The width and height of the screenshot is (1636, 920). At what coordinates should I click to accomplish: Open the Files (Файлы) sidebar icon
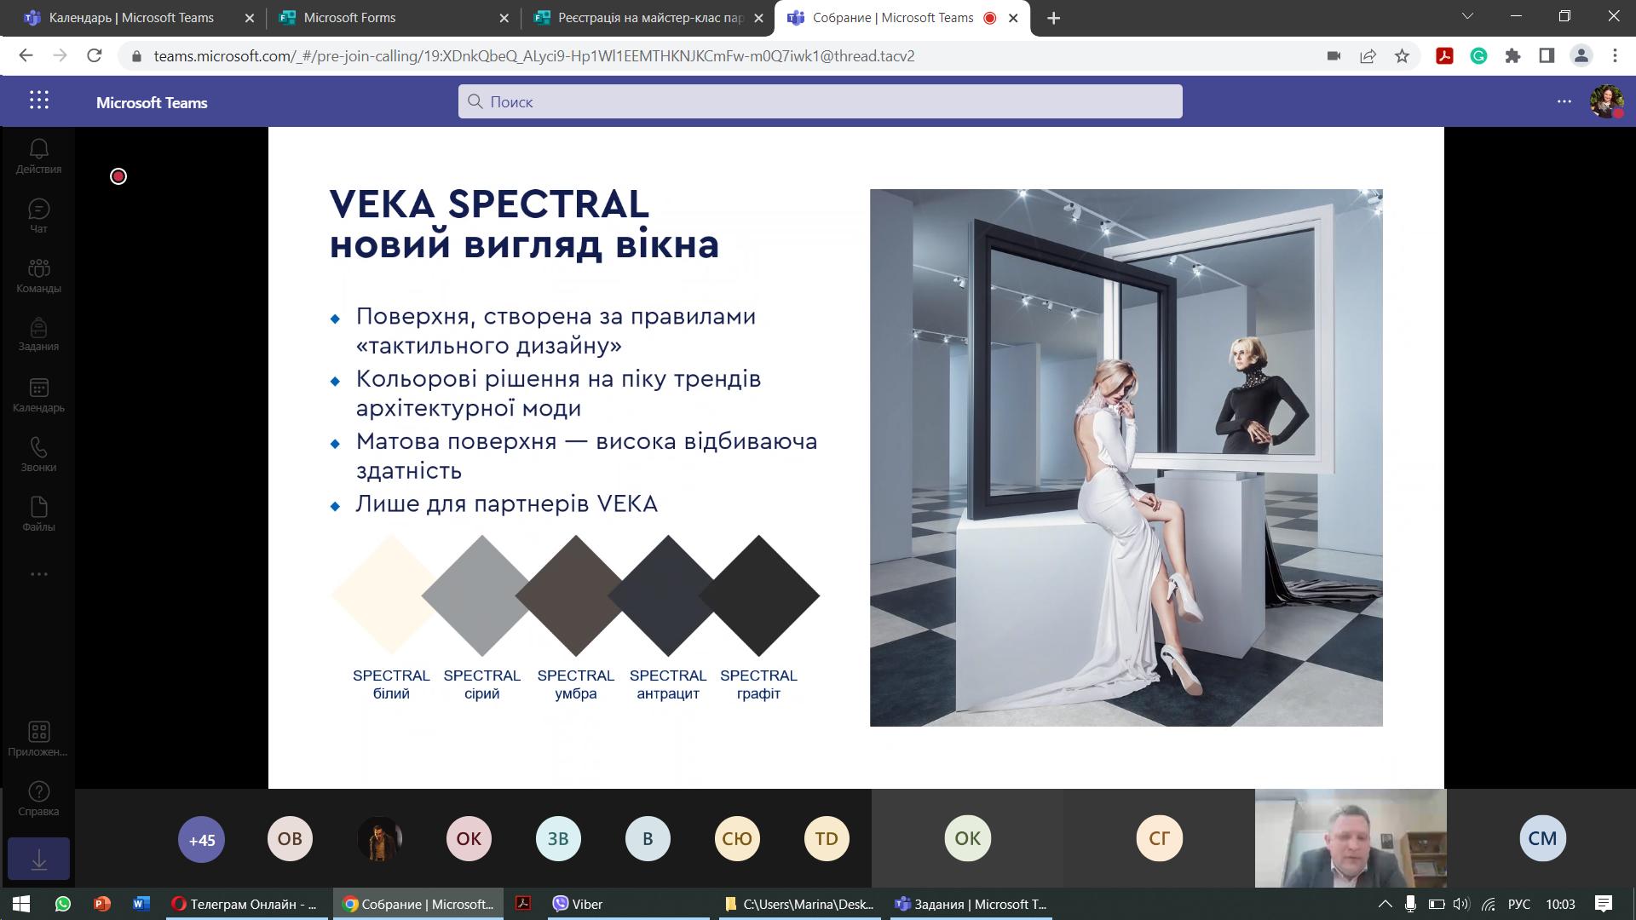[38, 515]
